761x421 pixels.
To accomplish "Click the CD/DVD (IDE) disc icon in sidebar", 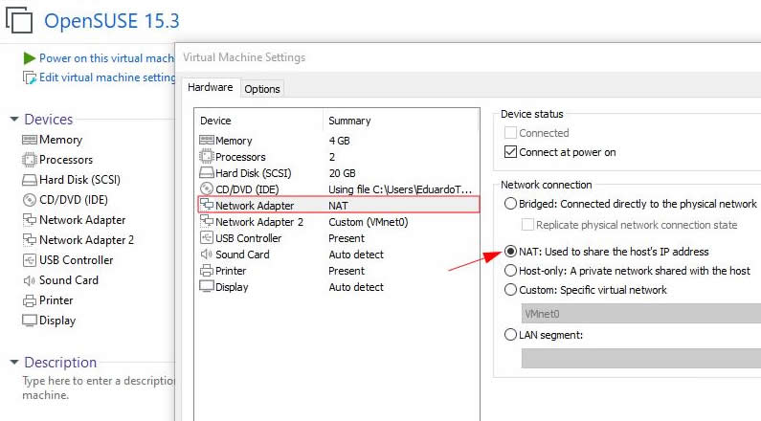I will pyautogui.click(x=29, y=200).
